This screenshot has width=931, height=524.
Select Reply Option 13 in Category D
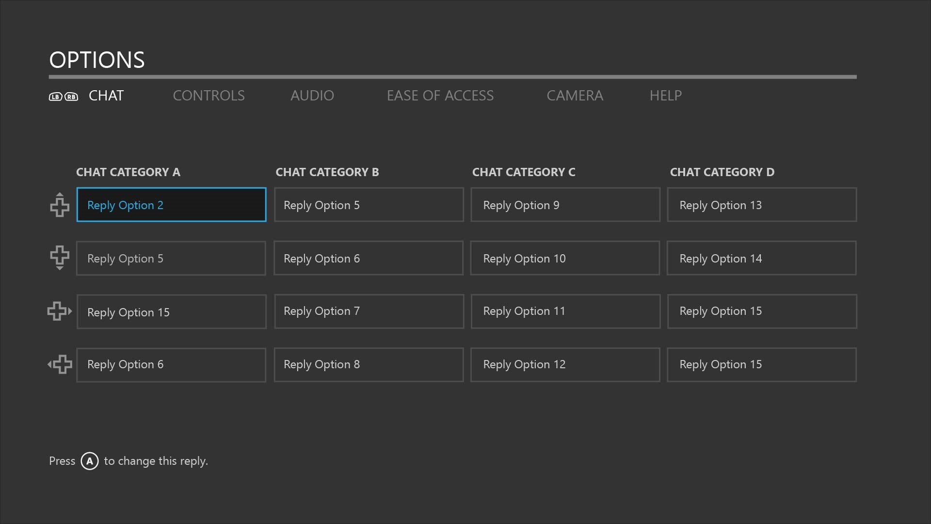point(762,205)
